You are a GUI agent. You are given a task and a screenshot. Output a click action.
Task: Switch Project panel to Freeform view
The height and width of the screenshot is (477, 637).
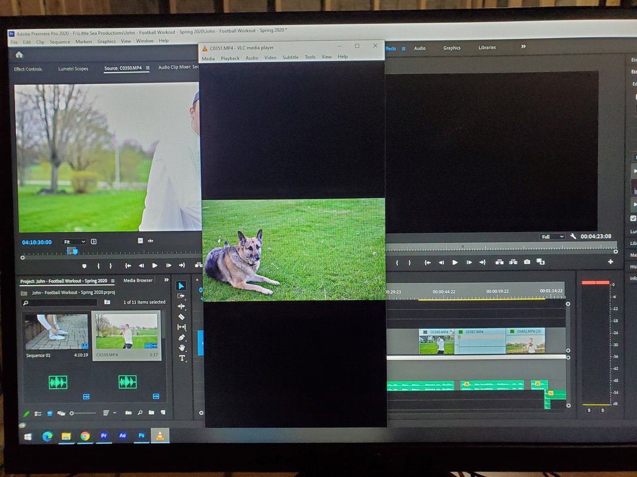61,413
